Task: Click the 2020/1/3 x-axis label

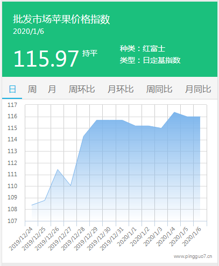Action: (152, 237)
